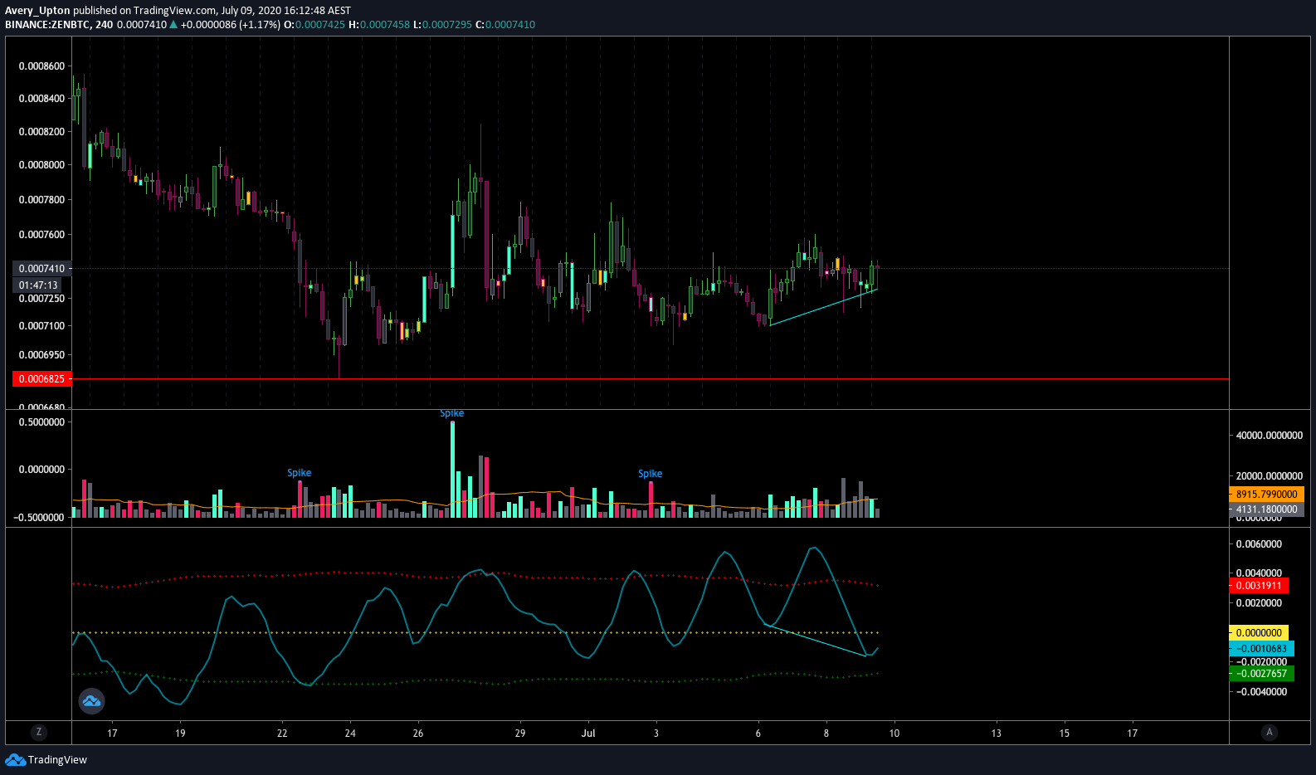Click the author name Avery_Upton

(x=37, y=11)
